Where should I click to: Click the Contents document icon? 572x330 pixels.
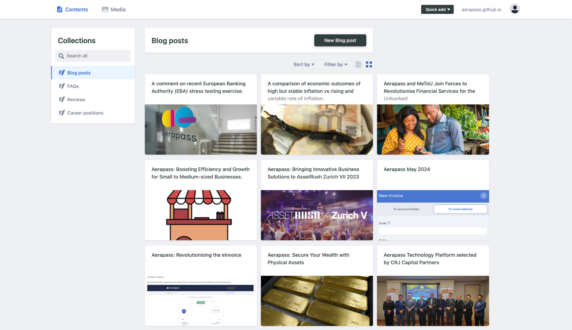(x=60, y=9)
